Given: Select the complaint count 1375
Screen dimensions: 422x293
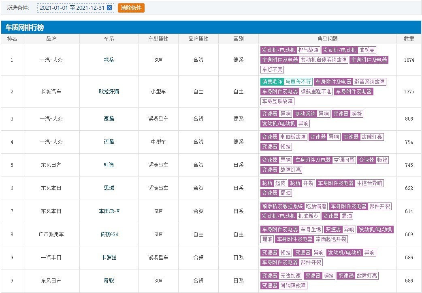Looking at the screenshot, I should point(409,91).
